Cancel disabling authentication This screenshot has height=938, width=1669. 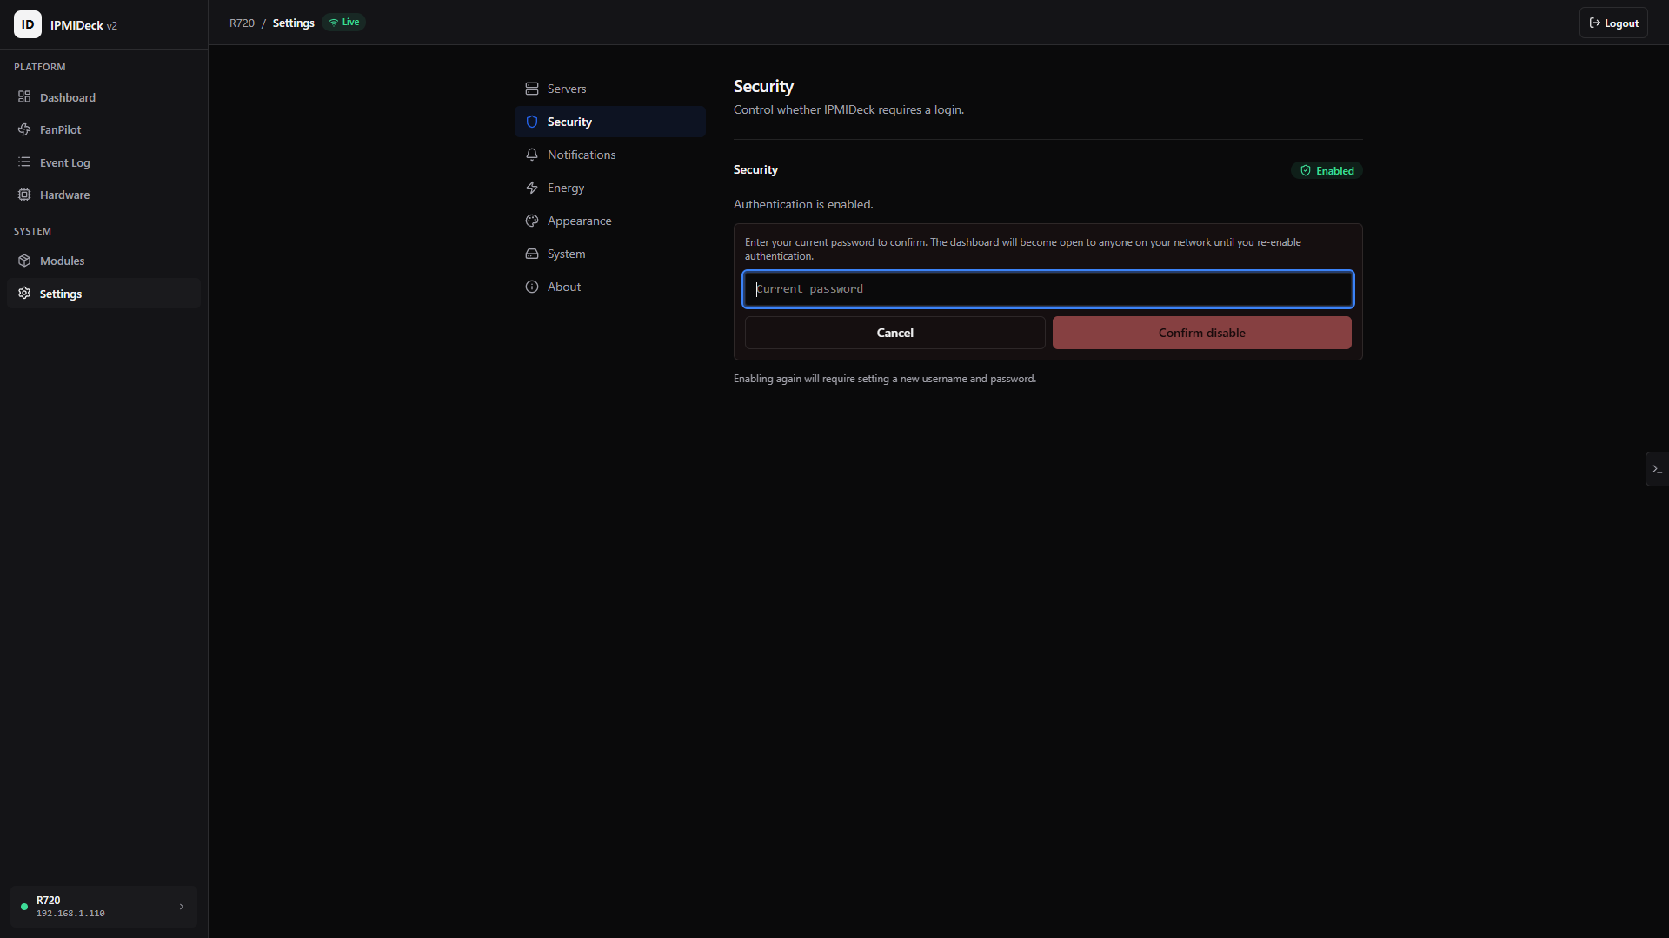tap(894, 333)
